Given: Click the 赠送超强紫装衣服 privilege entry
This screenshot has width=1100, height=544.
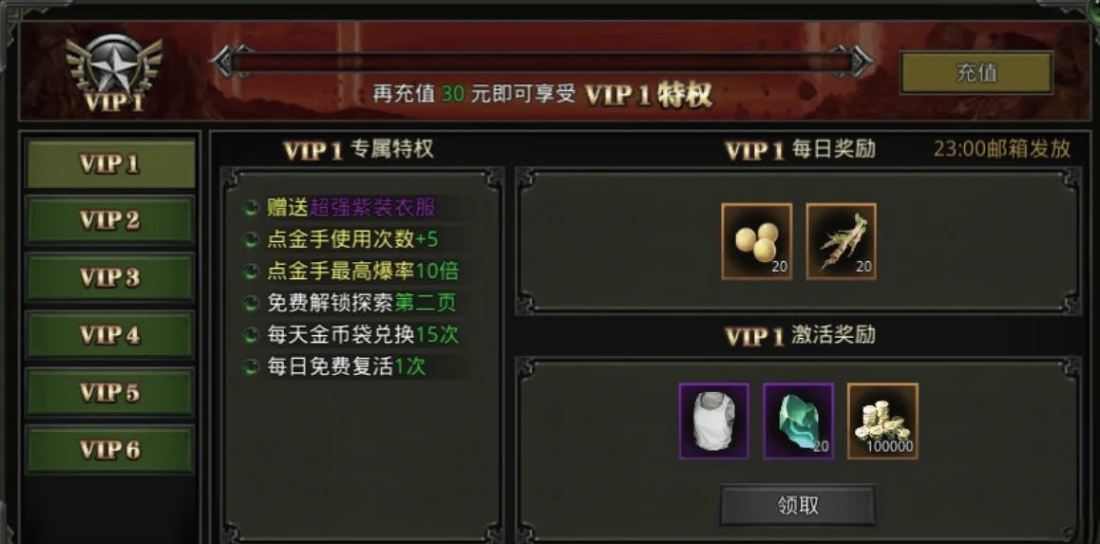Looking at the screenshot, I should coord(351,208).
